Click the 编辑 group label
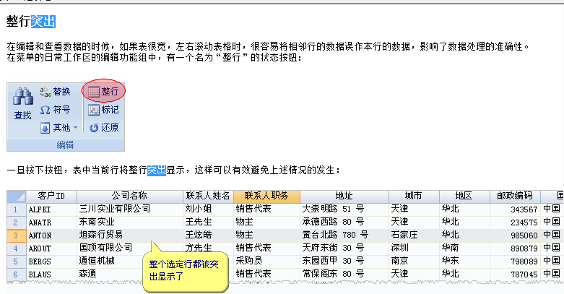Screen dimensions: 564x294 point(65,144)
